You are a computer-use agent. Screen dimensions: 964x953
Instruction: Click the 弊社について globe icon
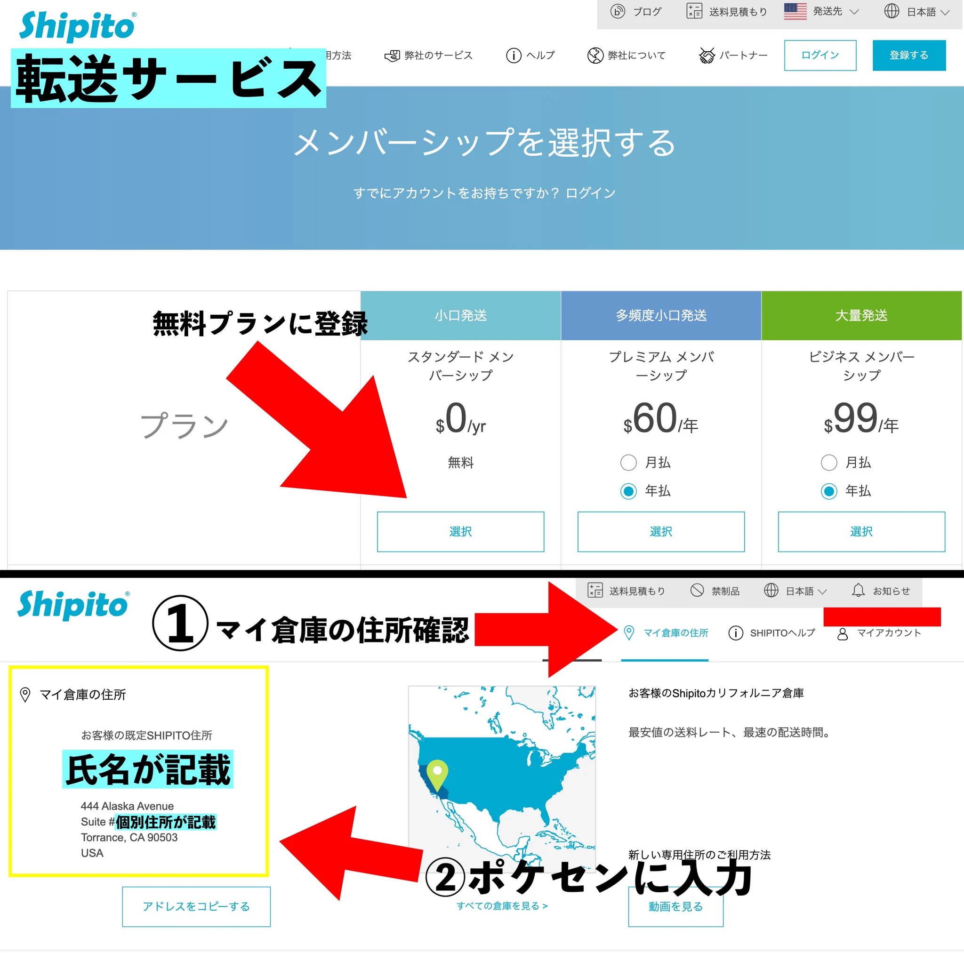tap(595, 56)
